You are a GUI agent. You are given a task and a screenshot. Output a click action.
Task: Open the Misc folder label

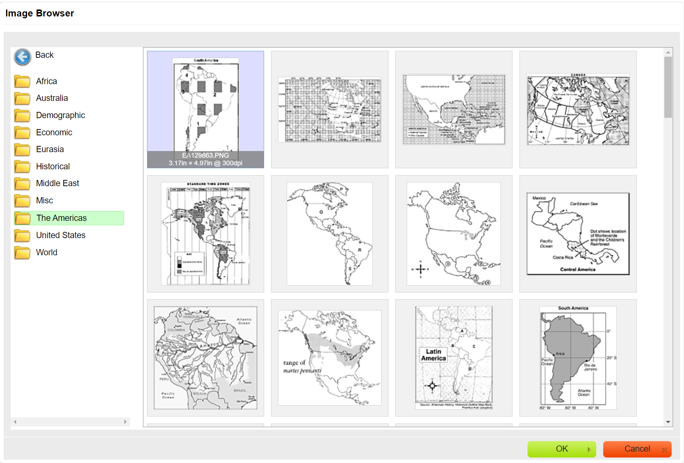[44, 200]
